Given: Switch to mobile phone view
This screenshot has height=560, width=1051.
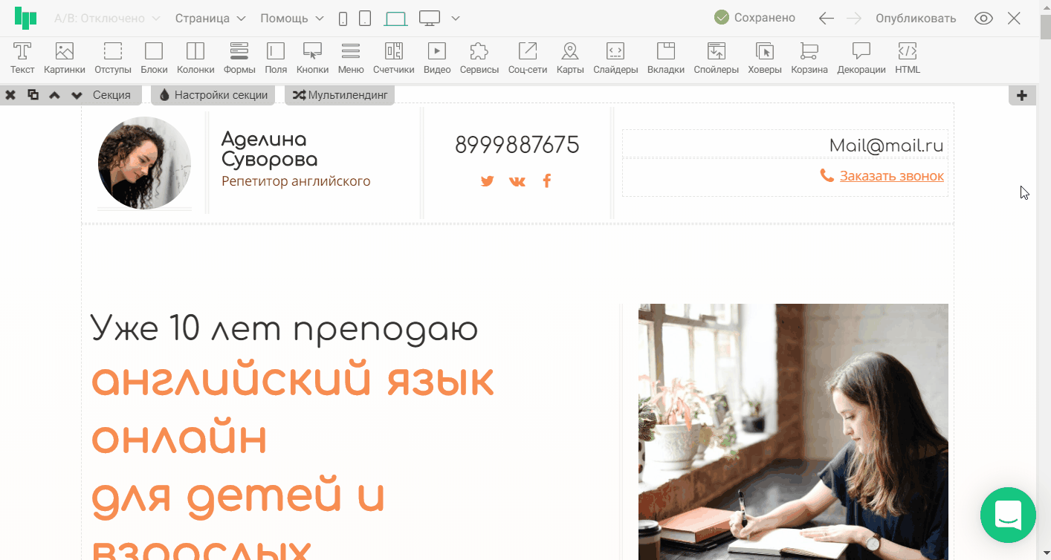Looking at the screenshot, I should click(343, 19).
